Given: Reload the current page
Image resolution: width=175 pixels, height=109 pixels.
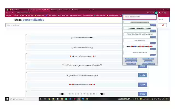Looking at the screenshot, I should coord(13,13).
